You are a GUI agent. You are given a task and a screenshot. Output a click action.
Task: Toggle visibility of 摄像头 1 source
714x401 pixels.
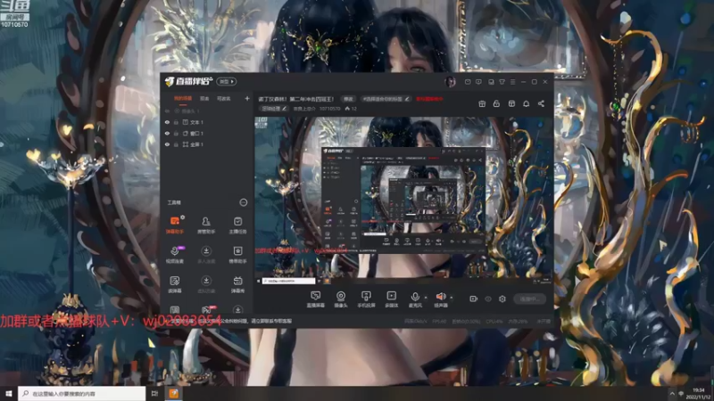pos(167,110)
